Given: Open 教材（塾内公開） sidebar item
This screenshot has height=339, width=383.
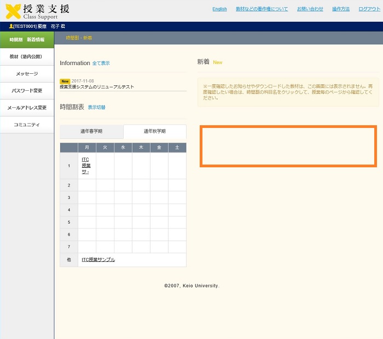Looking at the screenshot, I should 27,57.
